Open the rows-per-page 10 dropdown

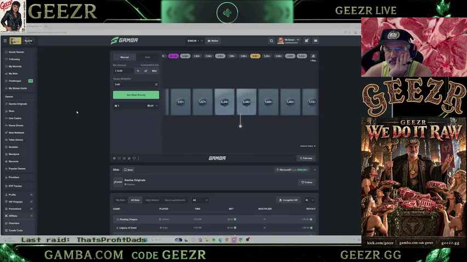[309, 200]
